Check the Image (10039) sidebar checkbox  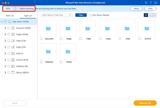(9, 34)
